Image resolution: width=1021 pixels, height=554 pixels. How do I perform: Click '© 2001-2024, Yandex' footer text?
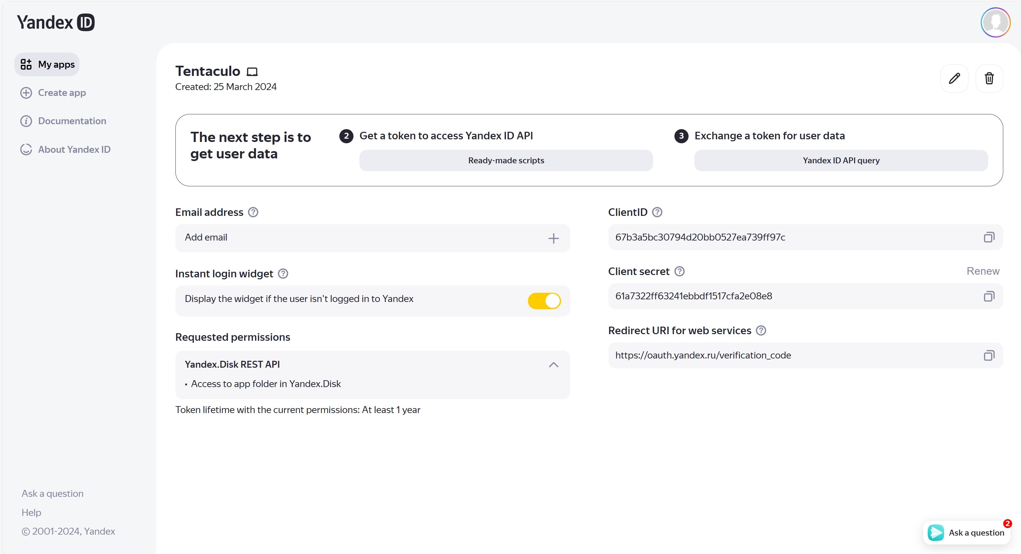tap(68, 531)
